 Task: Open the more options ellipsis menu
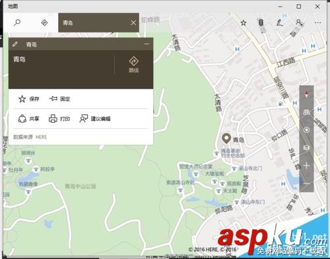317,22
